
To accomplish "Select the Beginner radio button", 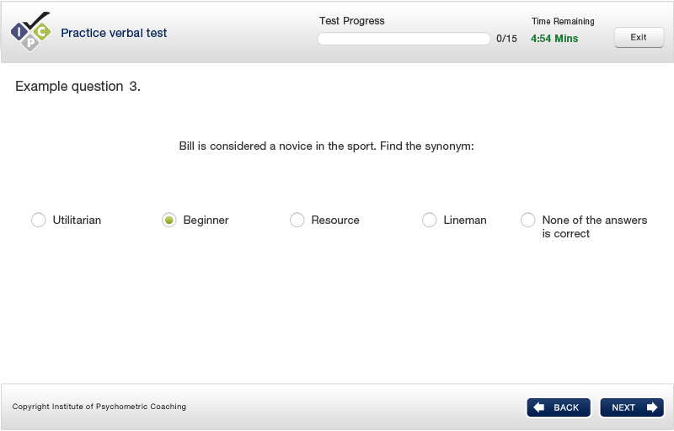I will point(169,220).
